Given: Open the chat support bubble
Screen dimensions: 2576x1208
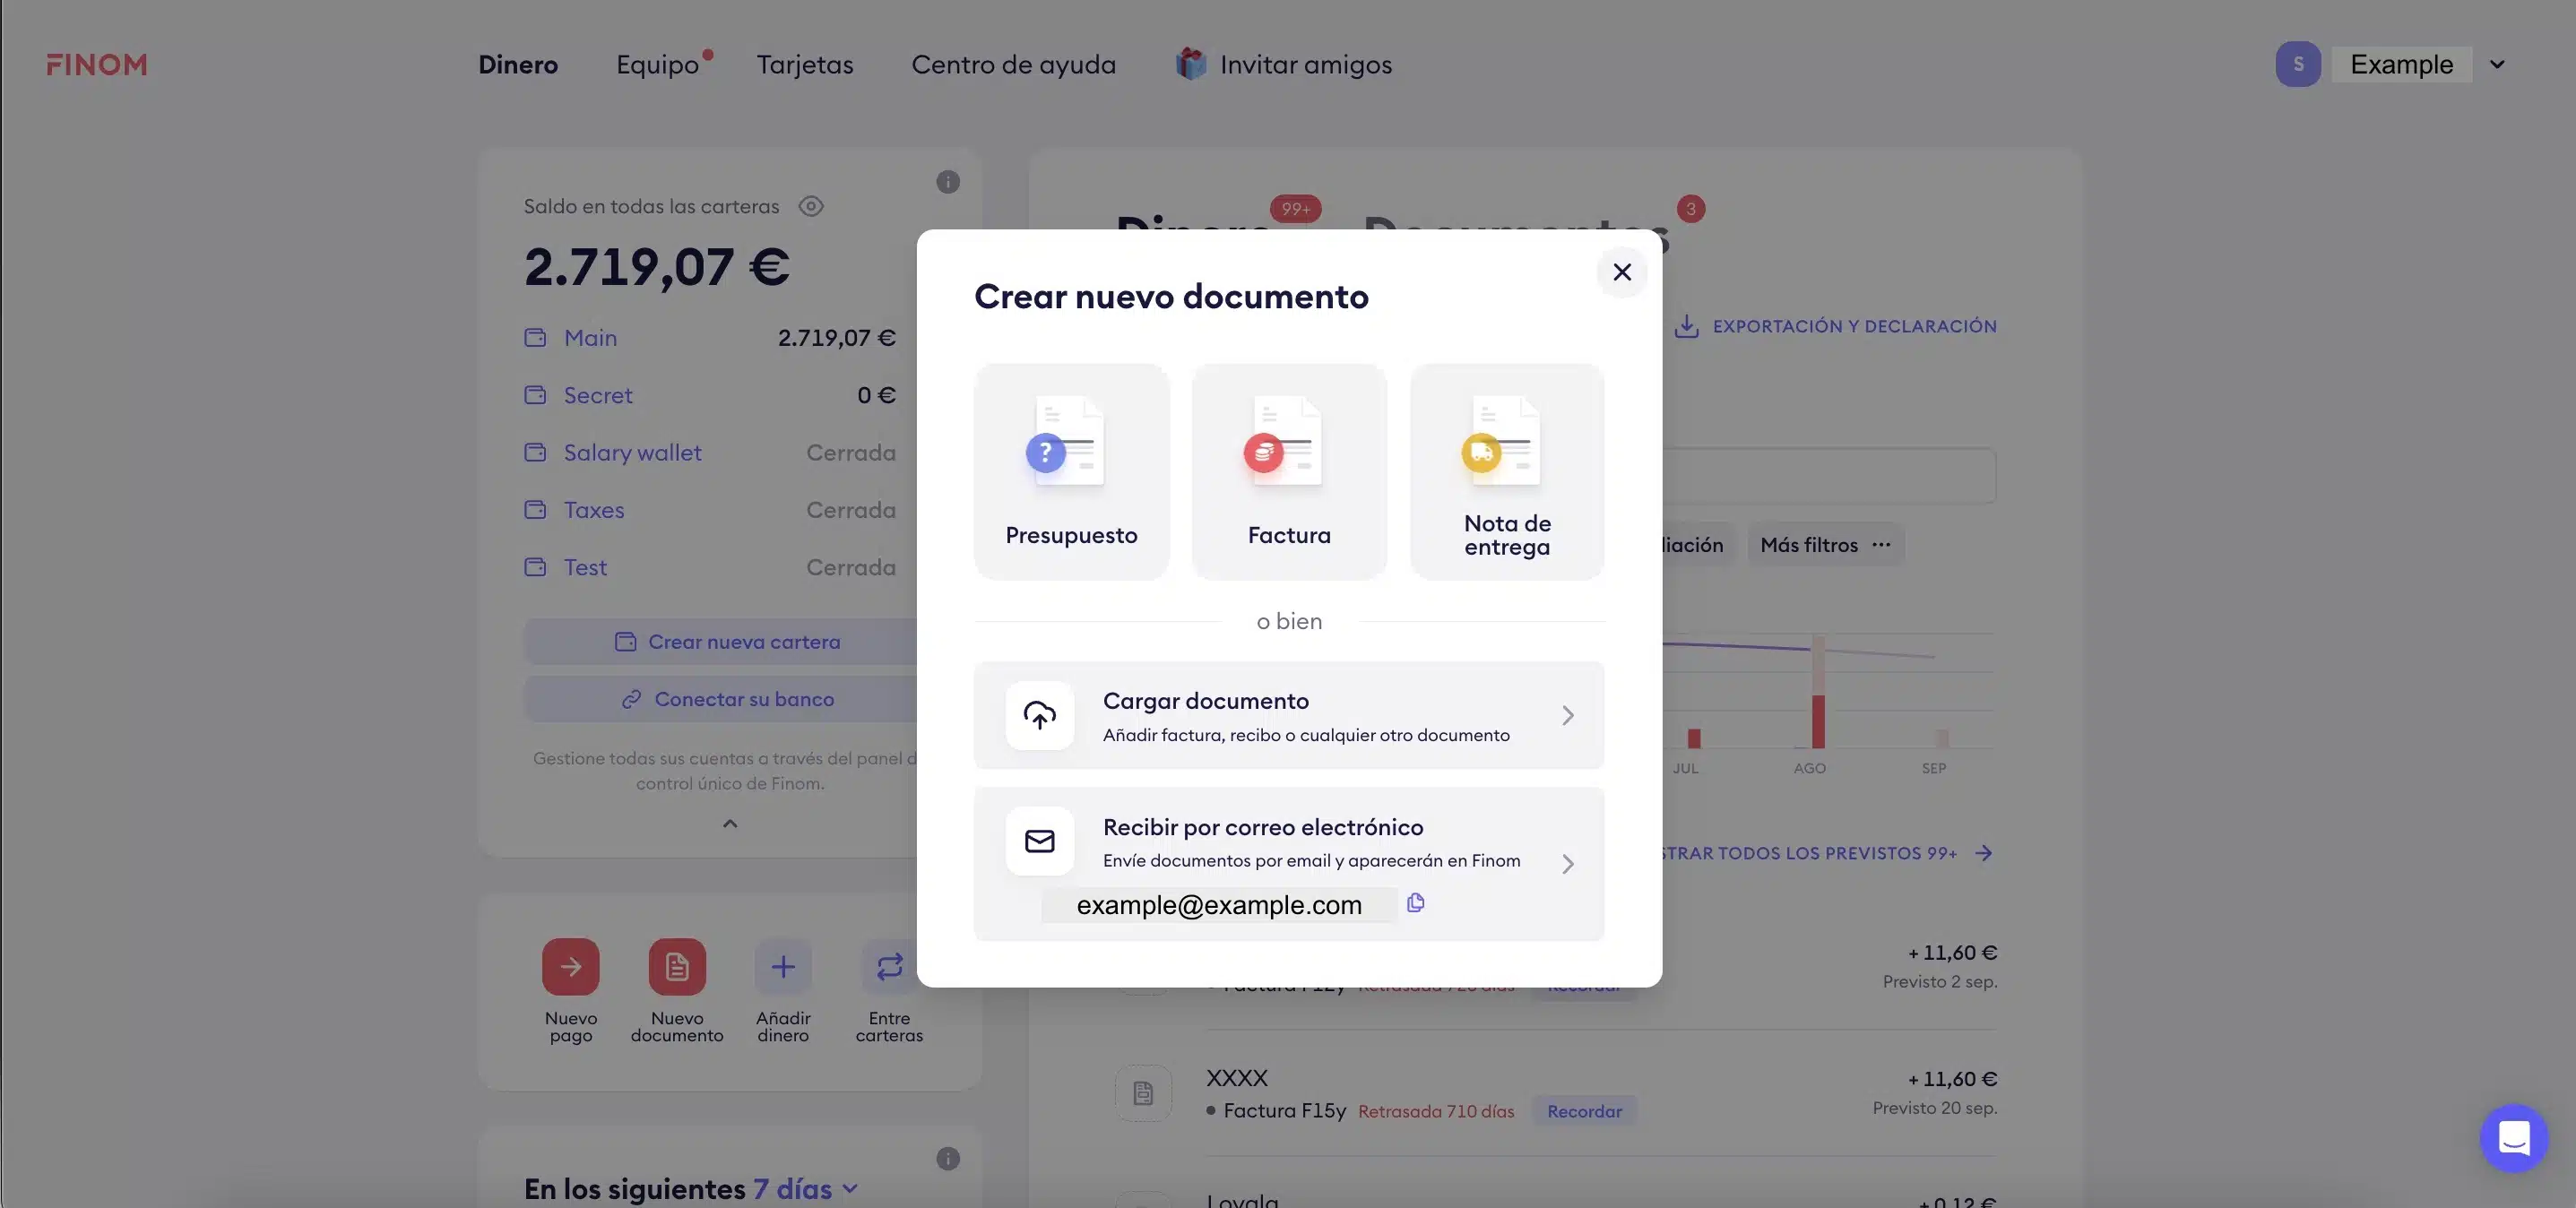Looking at the screenshot, I should tap(2514, 1138).
